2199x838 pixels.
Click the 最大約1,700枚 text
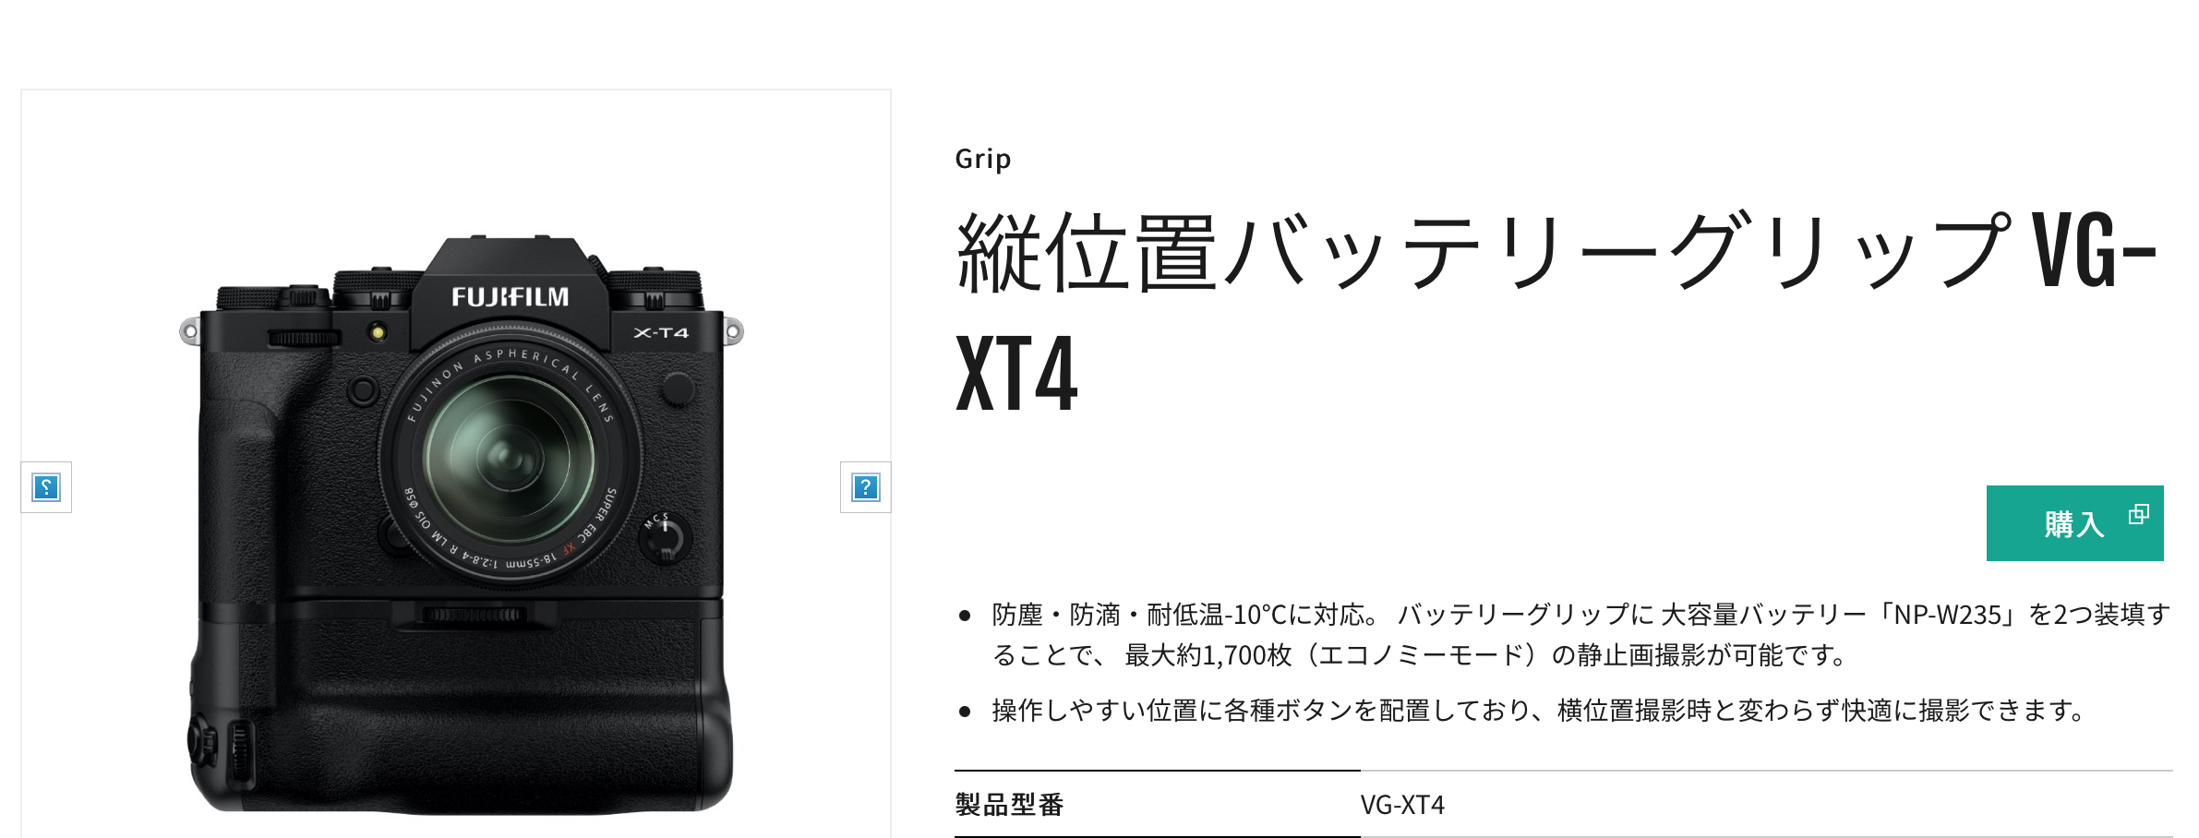(1208, 655)
